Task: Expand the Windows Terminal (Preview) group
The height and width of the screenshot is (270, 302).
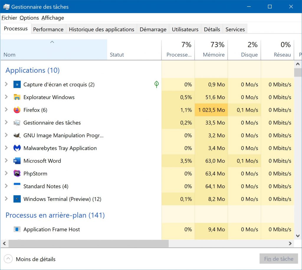Action: (6, 199)
